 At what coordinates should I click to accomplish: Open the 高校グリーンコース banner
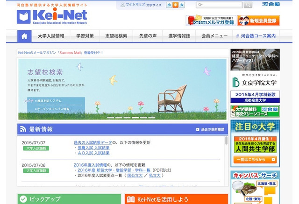pyautogui.click(x=255, y=111)
